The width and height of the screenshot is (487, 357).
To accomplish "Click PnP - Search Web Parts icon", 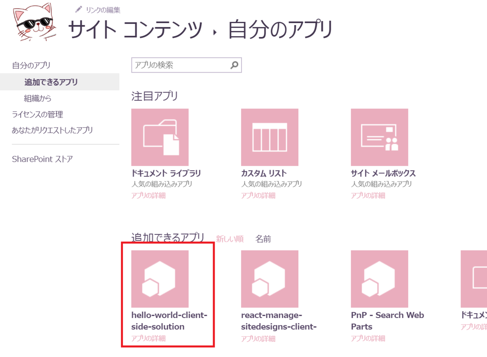I will click(379, 279).
